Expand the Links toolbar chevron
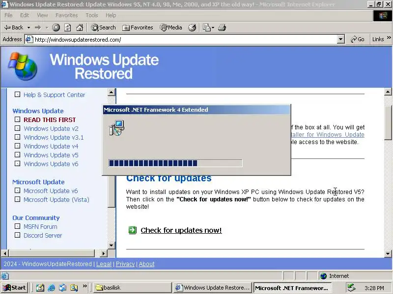Image resolution: width=393 pixels, height=294 pixels. click(389, 38)
